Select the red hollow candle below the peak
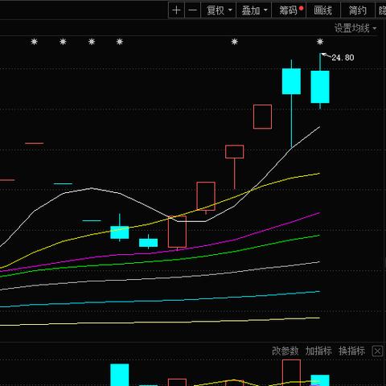Viewport: 386px width, 386px height. (262, 117)
